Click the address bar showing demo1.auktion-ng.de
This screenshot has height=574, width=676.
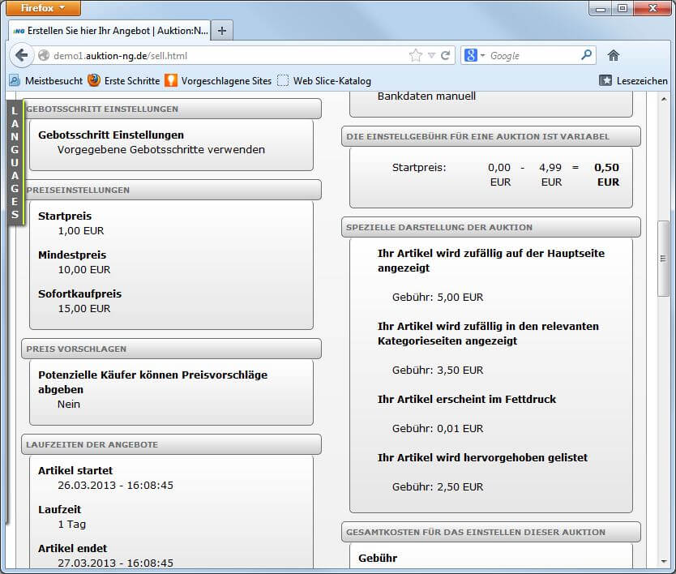229,56
